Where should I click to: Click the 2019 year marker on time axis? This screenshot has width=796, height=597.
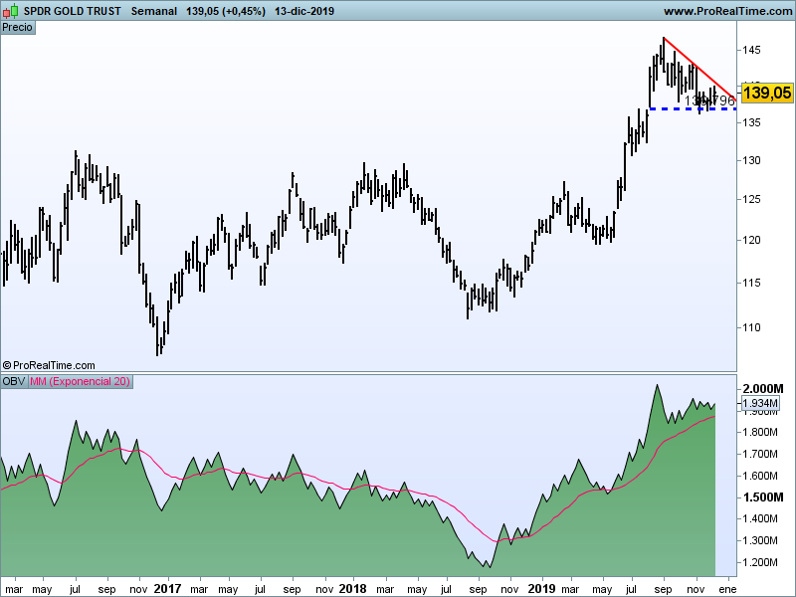[541, 588]
